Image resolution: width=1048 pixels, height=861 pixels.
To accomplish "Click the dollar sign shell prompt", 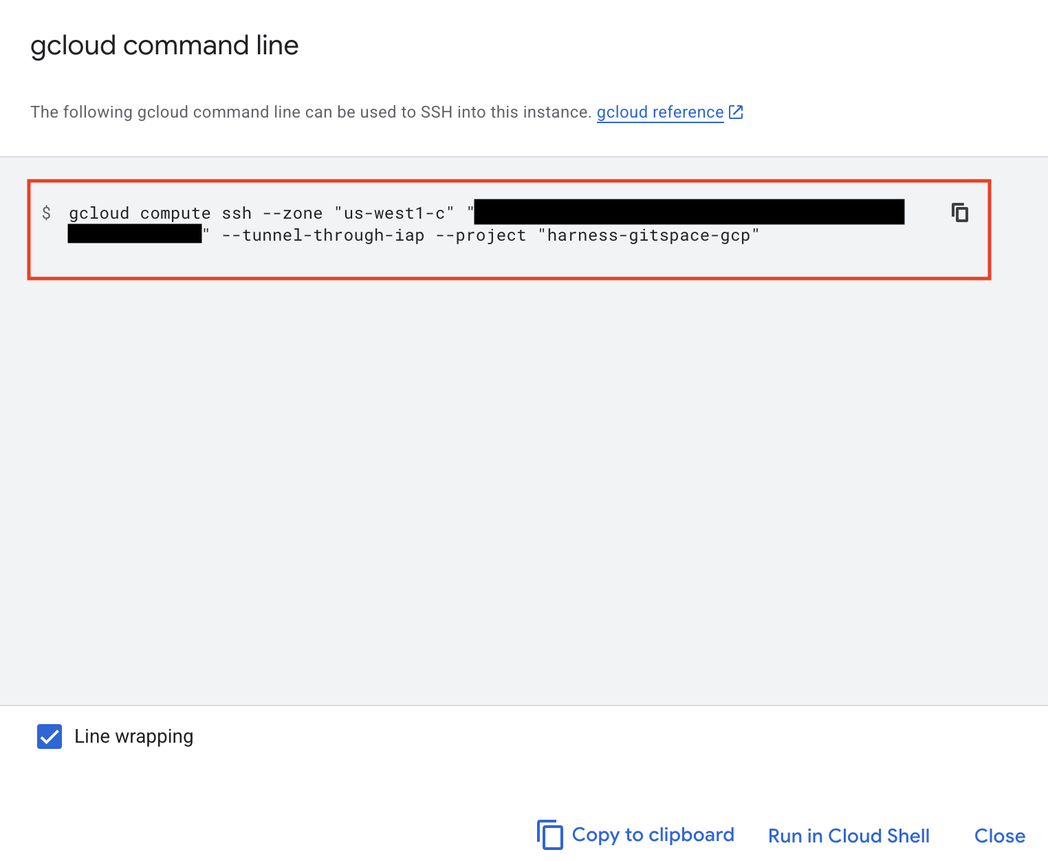I will coord(46,213).
